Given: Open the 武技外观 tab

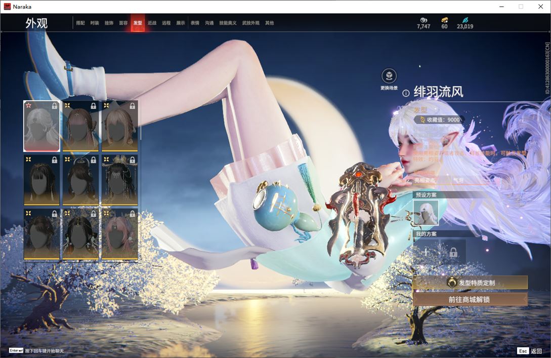Looking at the screenshot, I should pos(250,23).
